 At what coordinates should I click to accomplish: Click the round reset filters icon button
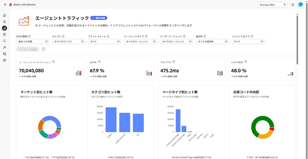click(44, 49)
